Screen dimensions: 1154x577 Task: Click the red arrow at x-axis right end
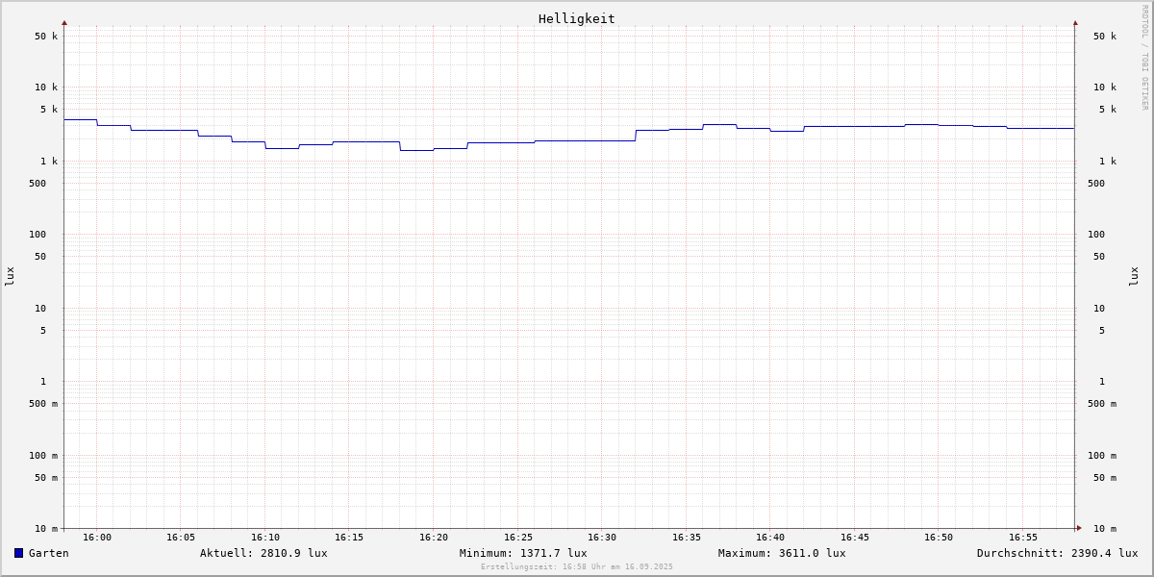tap(1079, 528)
